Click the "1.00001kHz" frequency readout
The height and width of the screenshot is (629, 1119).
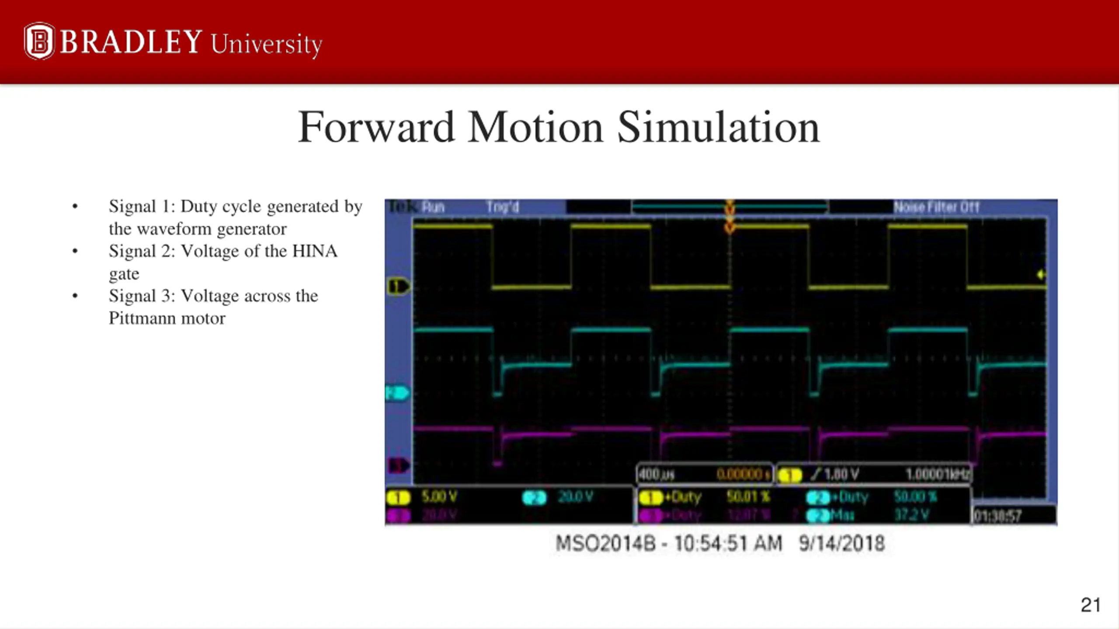coord(938,474)
